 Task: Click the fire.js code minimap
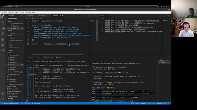[93, 21]
